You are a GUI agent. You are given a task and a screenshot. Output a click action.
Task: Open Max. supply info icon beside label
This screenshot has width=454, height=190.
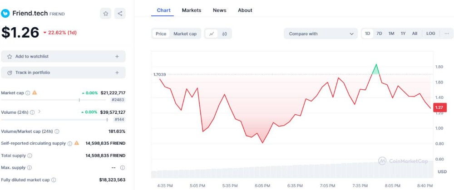click(30, 168)
